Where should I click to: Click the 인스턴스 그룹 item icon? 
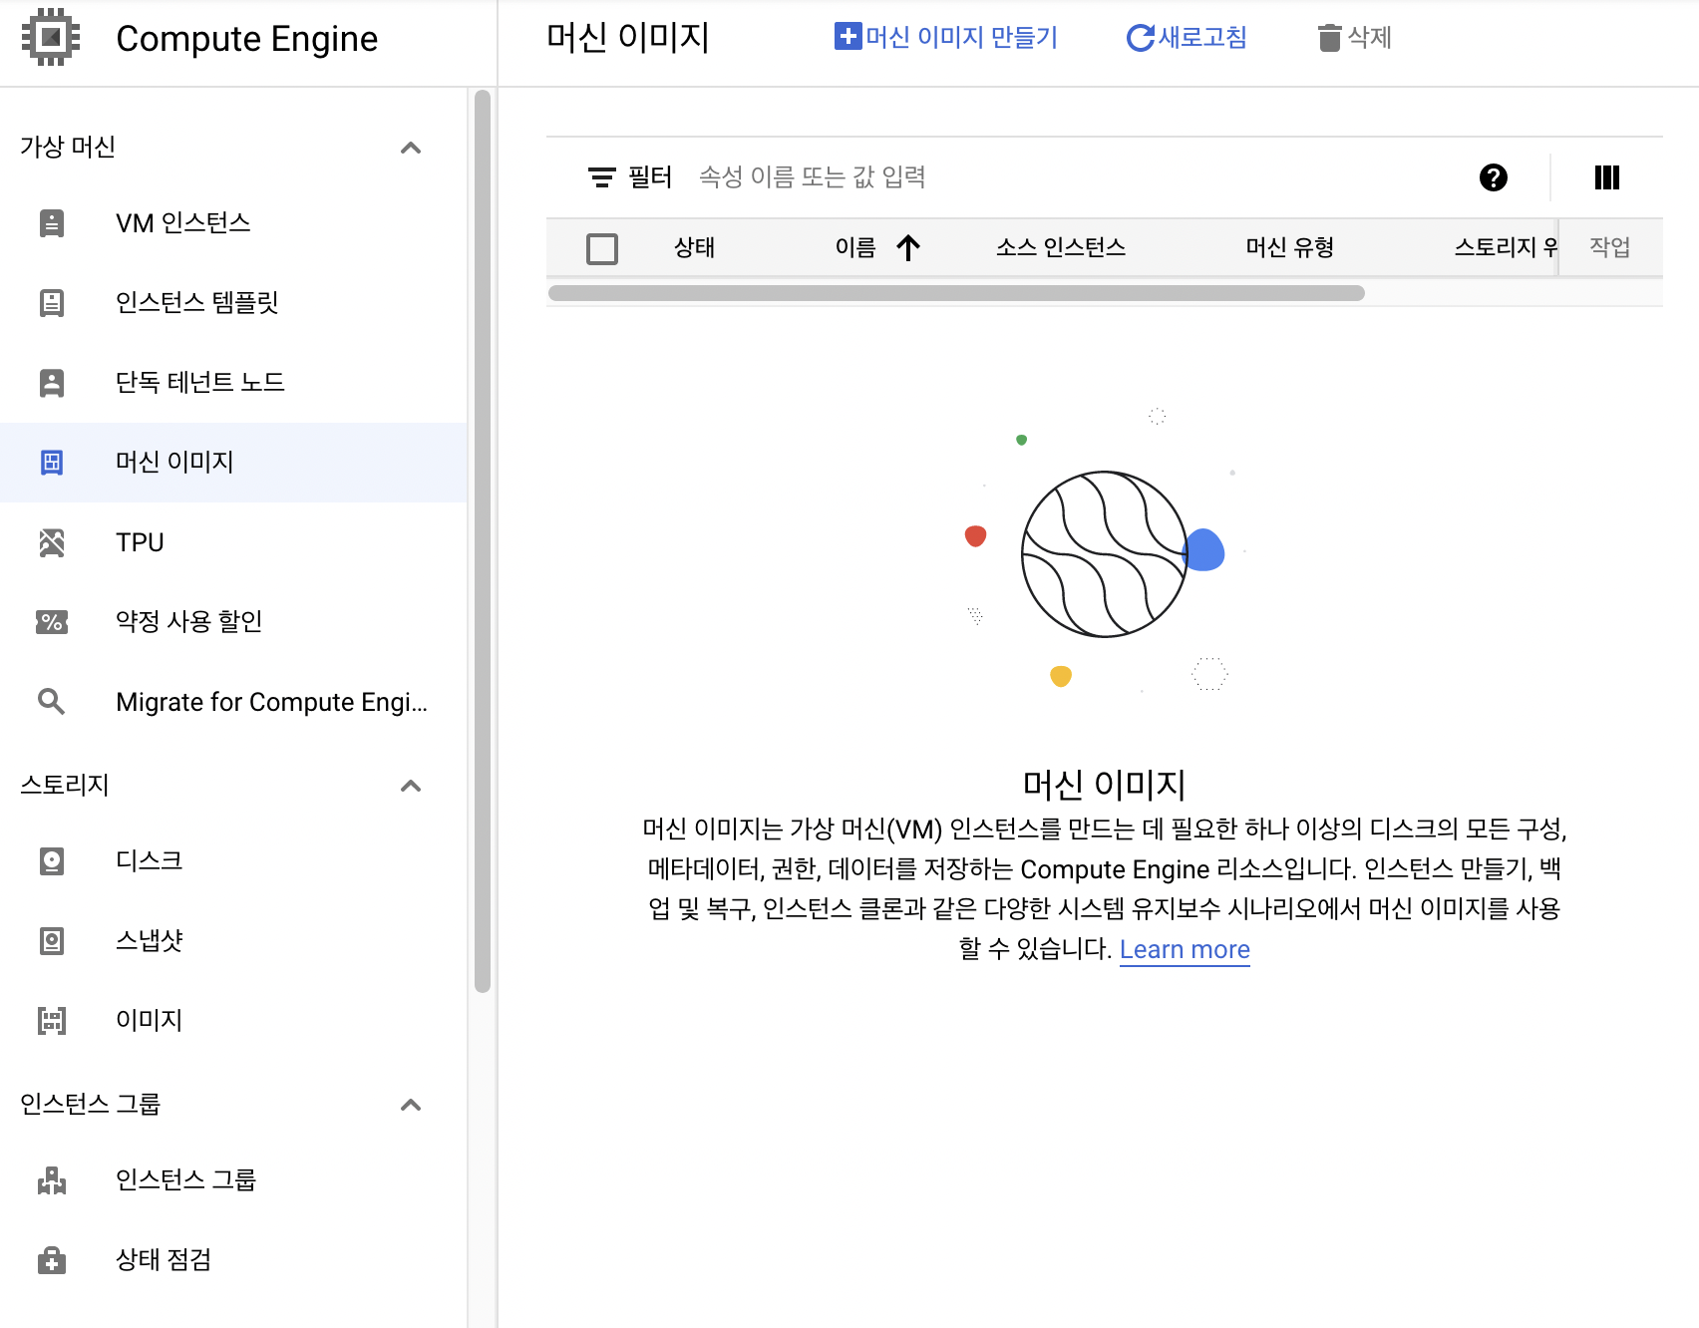(x=52, y=1180)
